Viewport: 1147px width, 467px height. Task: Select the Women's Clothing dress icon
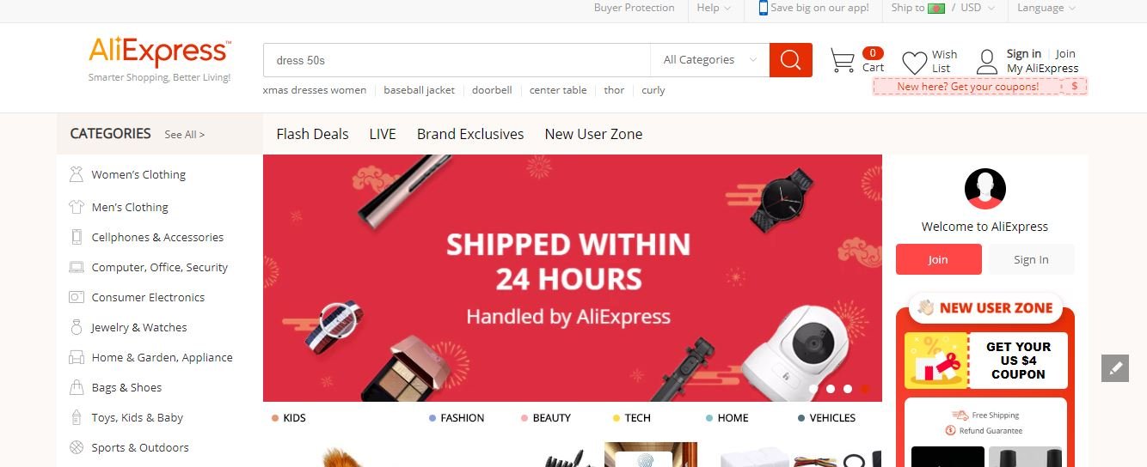coord(77,174)
